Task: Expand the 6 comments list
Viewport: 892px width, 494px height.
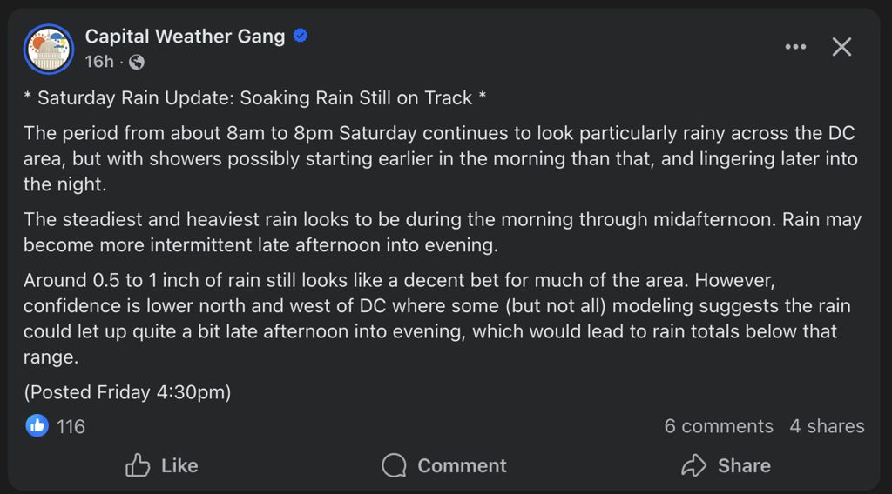Action: click(x=718, y=426)
